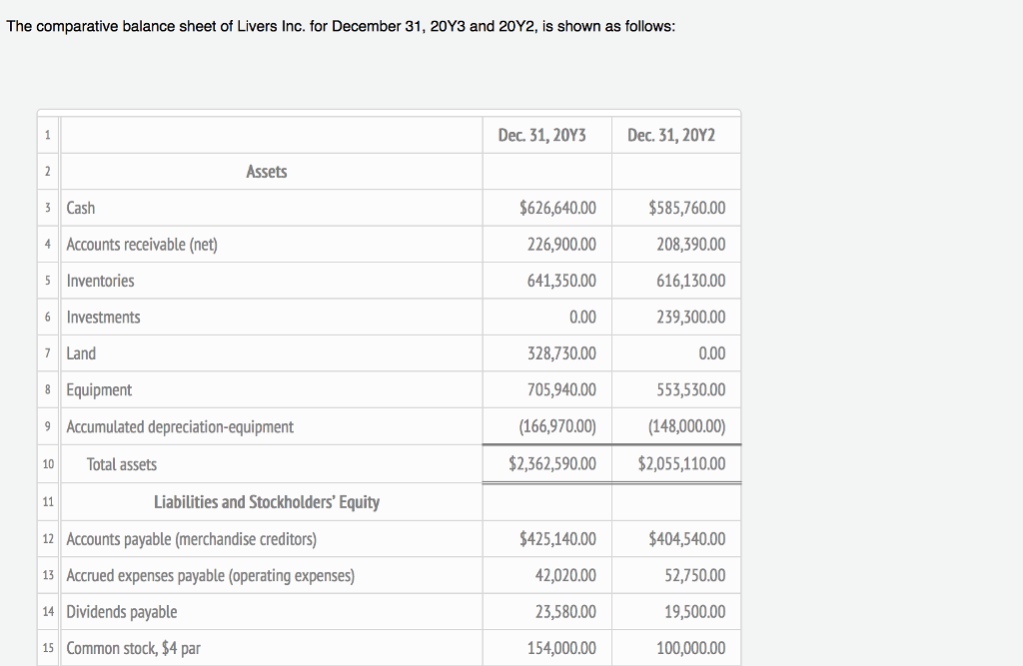The width and height of the screenshot is (1023, 666).
Task: Click row number 15 cell
Action: [48, 648]
